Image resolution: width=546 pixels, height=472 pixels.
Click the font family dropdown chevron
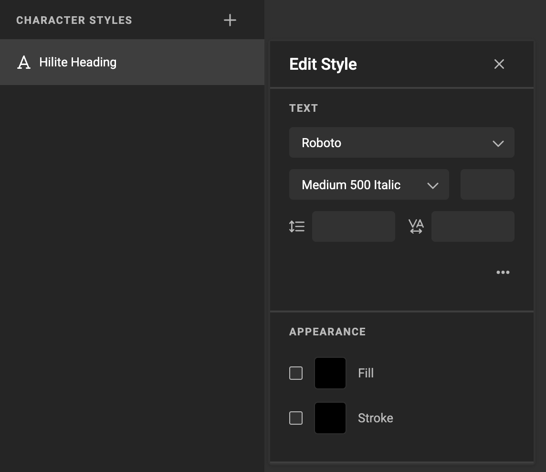tap(498, 142)
